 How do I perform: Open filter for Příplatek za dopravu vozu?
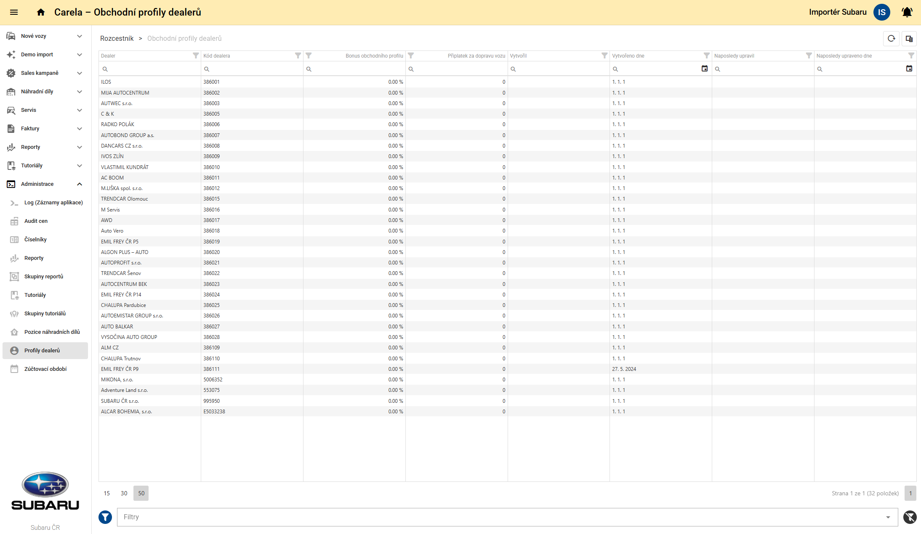pyautogui.click(x=411, y=56)
